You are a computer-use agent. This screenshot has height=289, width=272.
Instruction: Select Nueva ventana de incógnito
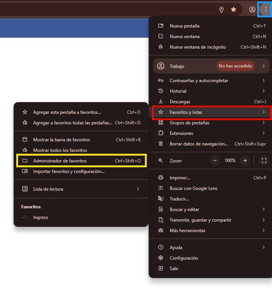pos(198,47)
